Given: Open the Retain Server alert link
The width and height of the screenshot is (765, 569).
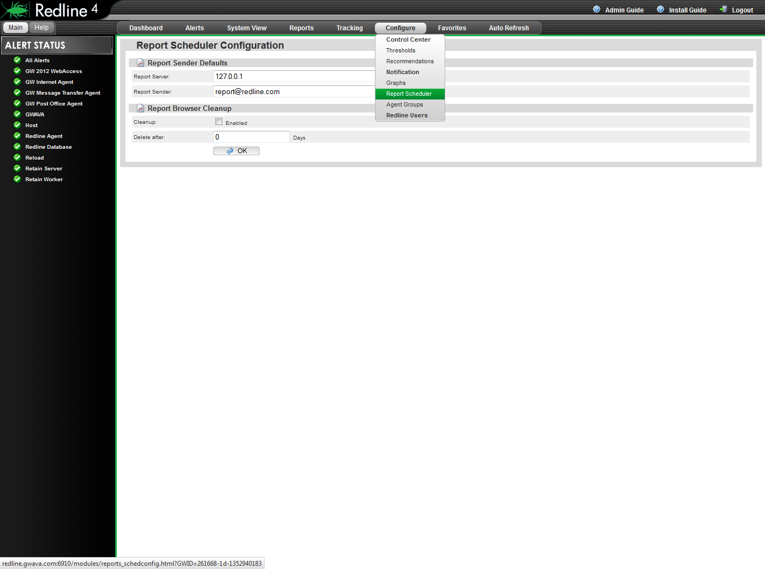Looking at the screenshot, I should coord(44,169).
